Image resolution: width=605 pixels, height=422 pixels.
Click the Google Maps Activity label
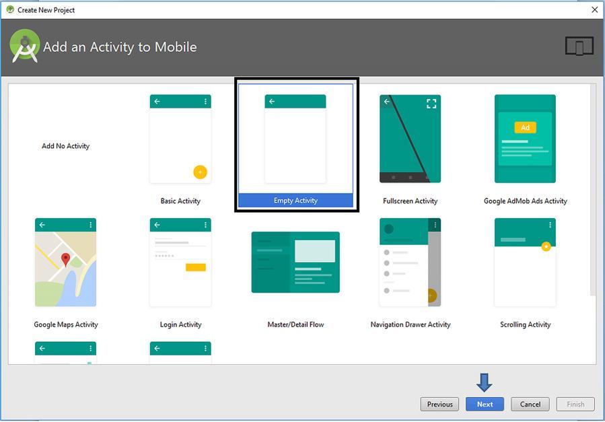click(65, 324)
